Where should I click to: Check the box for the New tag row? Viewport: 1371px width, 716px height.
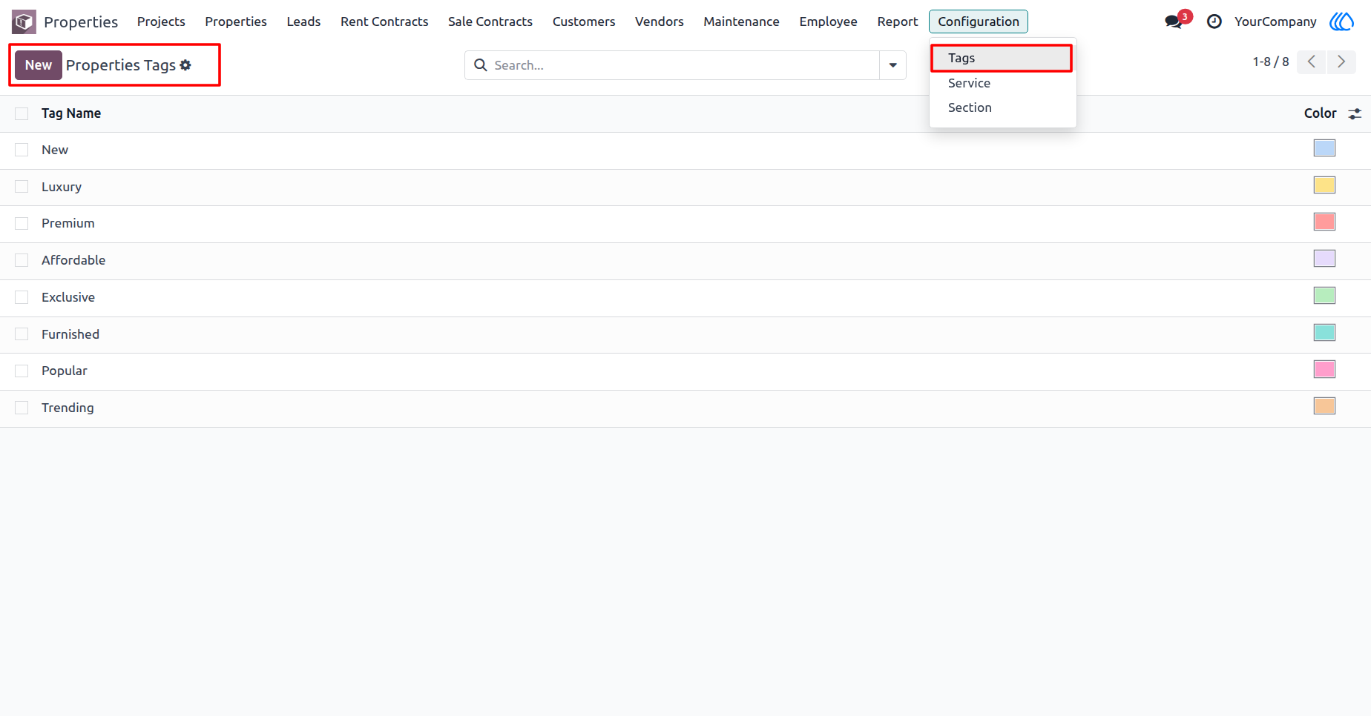click(22, 150)
